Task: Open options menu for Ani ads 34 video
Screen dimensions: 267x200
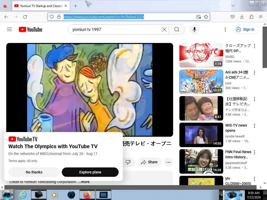Action: point(254,73)
